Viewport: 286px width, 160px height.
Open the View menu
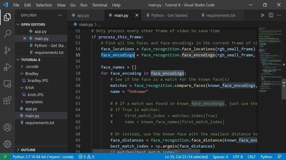(61, 5)
